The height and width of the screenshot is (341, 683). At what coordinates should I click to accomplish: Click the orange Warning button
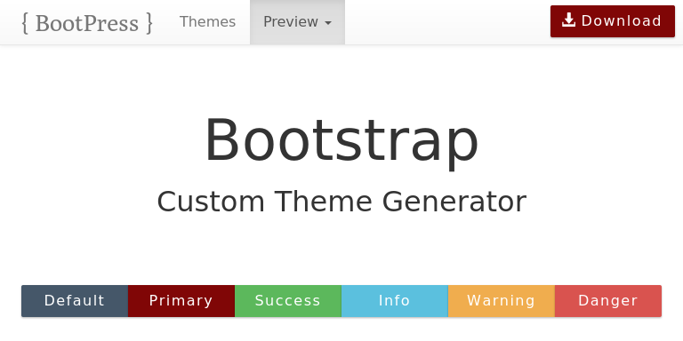[x=502, y=301]
